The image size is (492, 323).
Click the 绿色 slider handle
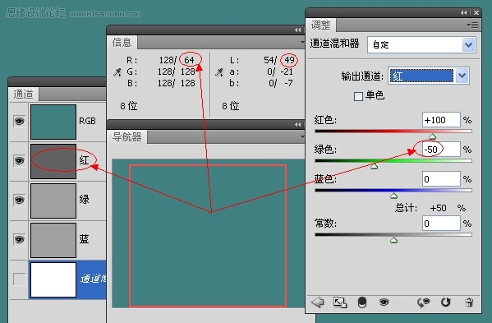[374, 166]
